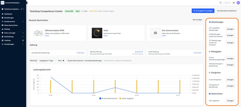Click the Preis und Lager tag icon
Image resolution: width=241 pixels, height=107 pixels.
point(3,33)
